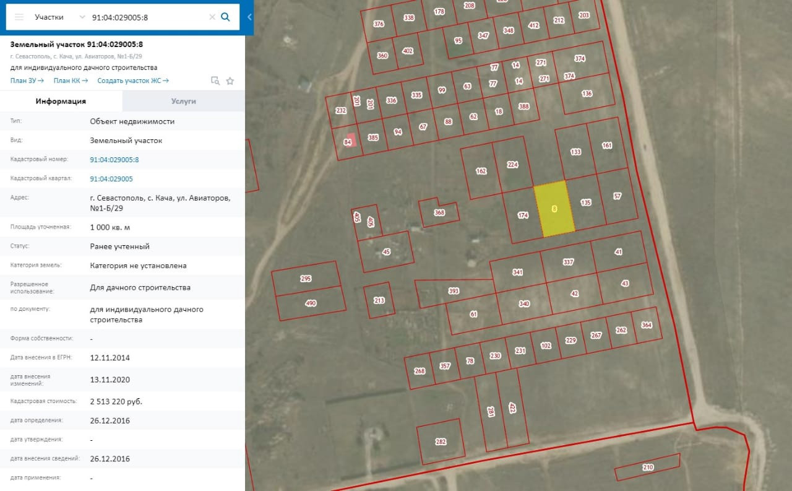The height and width of the screenshot is (491, 792).
Task: Click the value Для дачного строительства
Action: coord(140,287)
